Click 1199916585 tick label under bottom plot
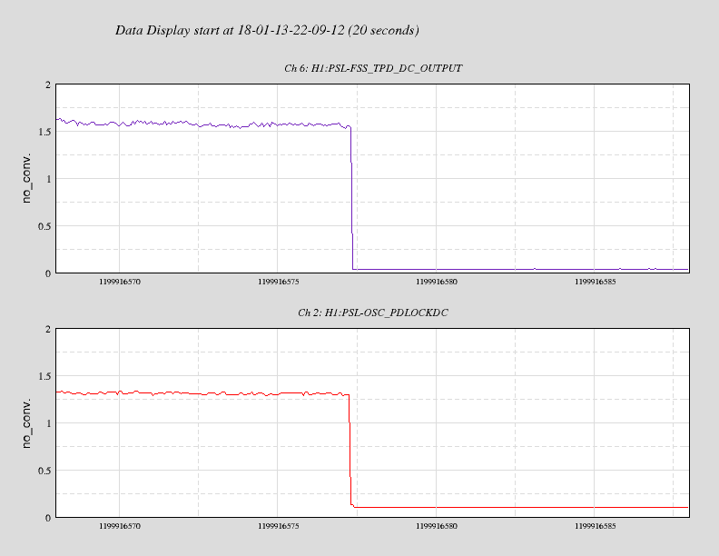This screenshot has width=719, height=556. (594, 526)
